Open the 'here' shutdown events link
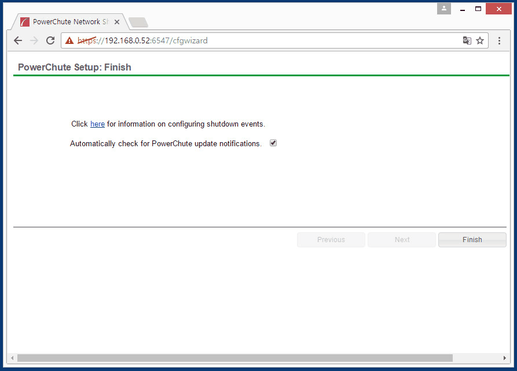This screenshot has width=517, height=371. [x=98, y=124]
